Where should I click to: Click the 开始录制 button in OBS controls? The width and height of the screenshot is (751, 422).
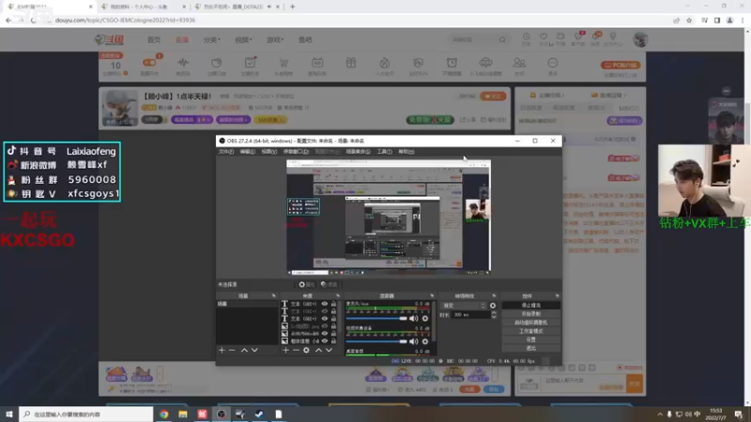pos(530,314)
